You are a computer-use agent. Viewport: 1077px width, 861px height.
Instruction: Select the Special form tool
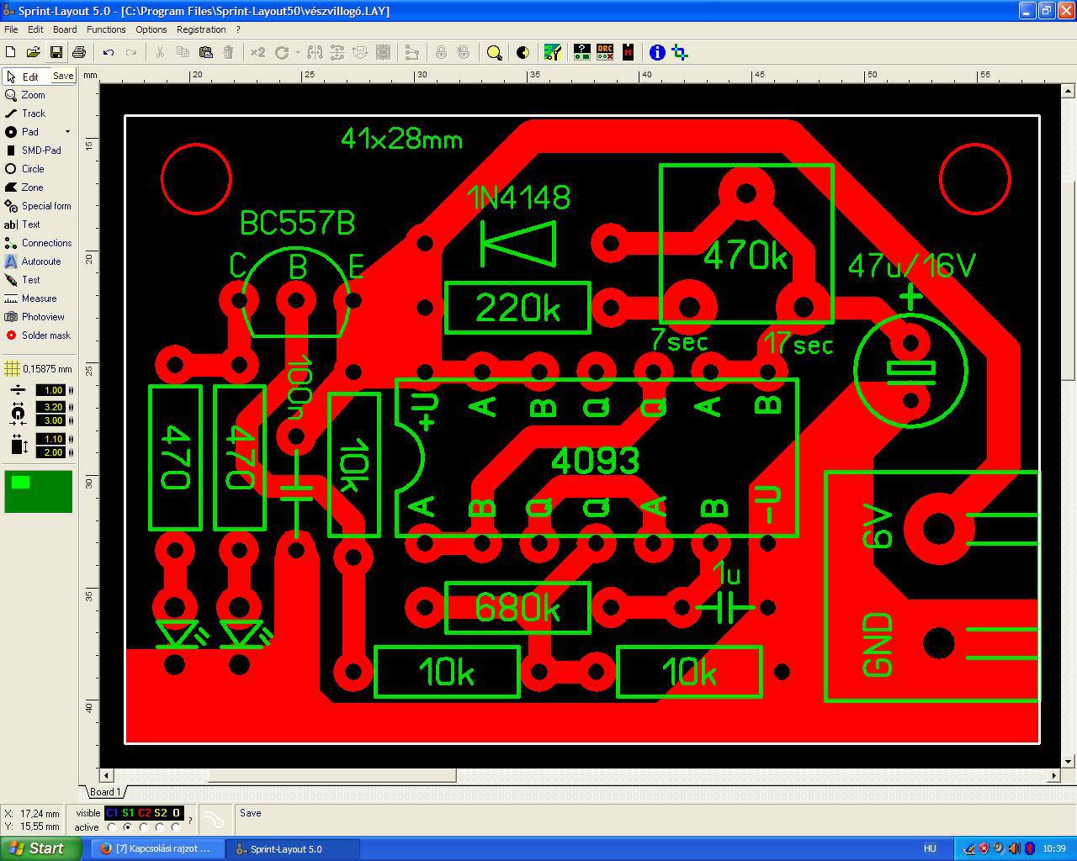click(38, 206)
